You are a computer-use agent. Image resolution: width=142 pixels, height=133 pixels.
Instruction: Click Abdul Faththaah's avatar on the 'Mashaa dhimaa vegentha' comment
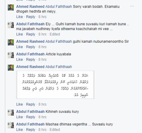coord(11,125)
